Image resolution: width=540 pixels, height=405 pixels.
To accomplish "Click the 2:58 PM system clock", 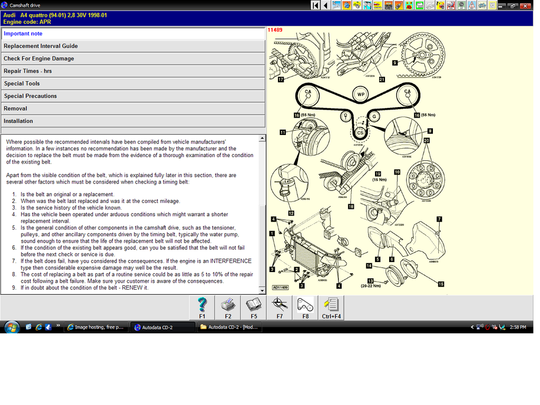I will click(x=518, y=327).
